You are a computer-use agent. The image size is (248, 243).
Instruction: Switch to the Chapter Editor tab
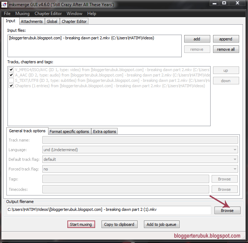(x=74, y=21)
